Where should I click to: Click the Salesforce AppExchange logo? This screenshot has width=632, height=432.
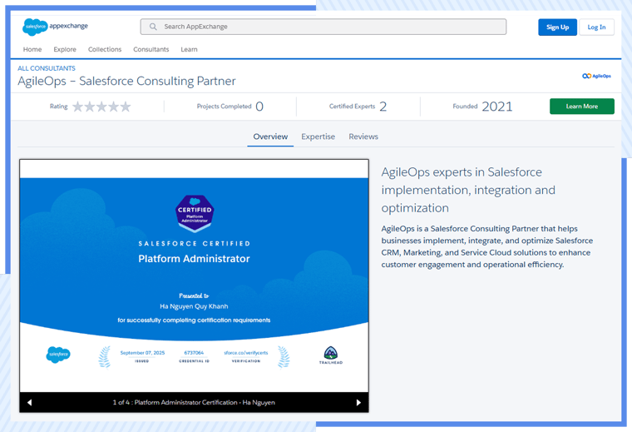[51, 27]
